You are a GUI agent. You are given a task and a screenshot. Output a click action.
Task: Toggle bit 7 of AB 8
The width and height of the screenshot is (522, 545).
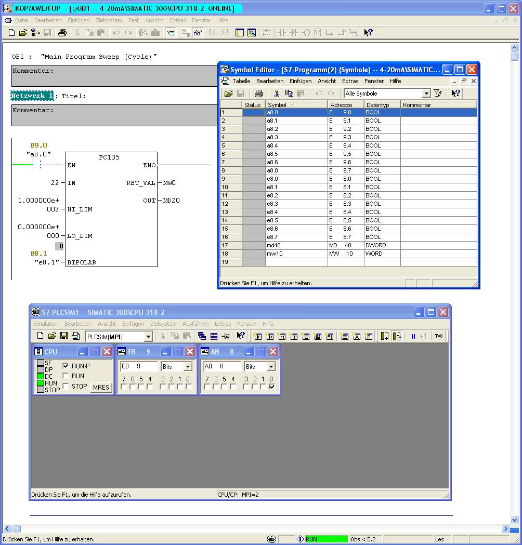[207, 387]
